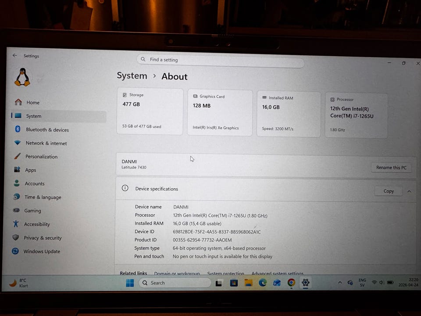Launch Microsoft Store from the taskbar
The height and width of the screenshot is (316, 421).
pos(234,283)
